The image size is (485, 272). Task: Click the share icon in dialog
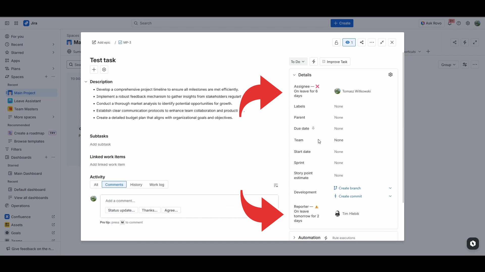point(361,42)
